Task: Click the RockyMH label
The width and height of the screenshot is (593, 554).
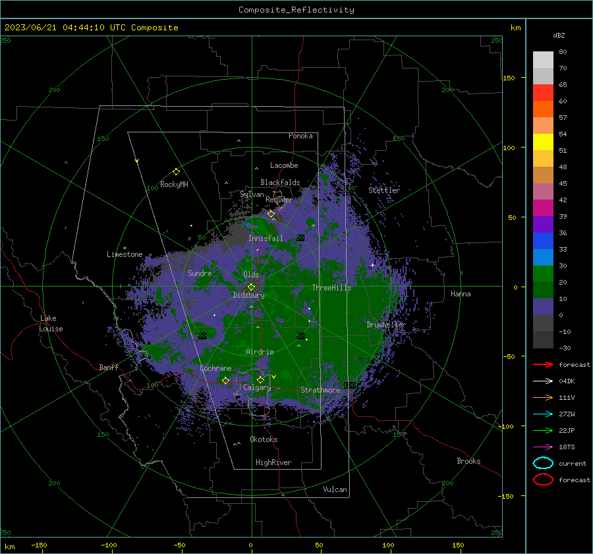Action: tap(174, 184)
